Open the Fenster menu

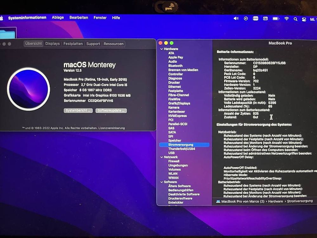(x=100, y=18)
